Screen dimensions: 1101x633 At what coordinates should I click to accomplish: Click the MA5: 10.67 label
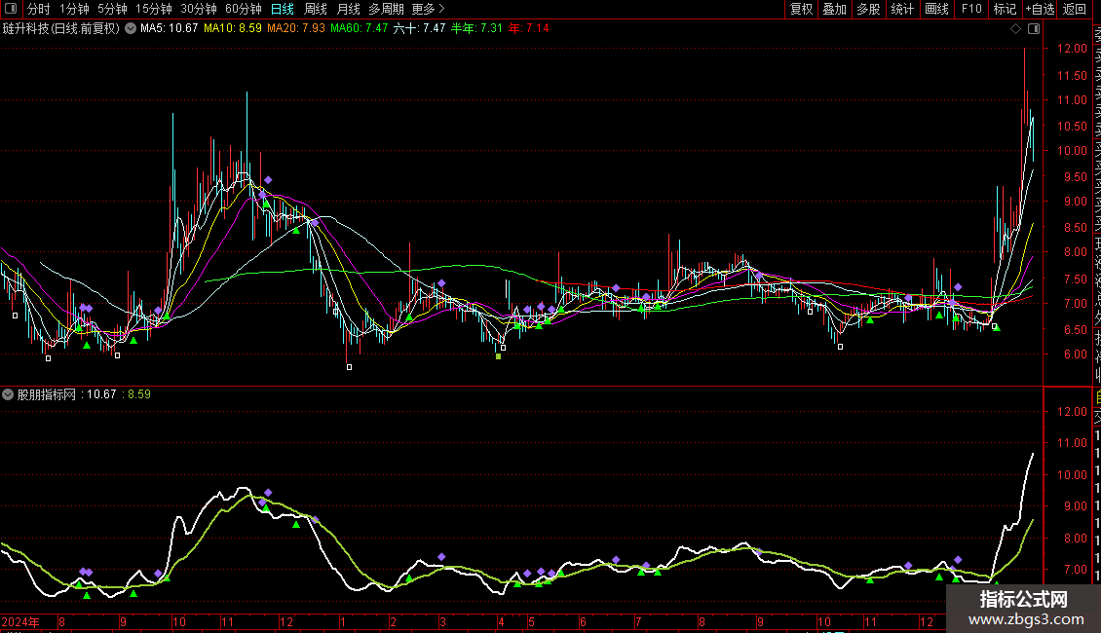coord(170,29)
